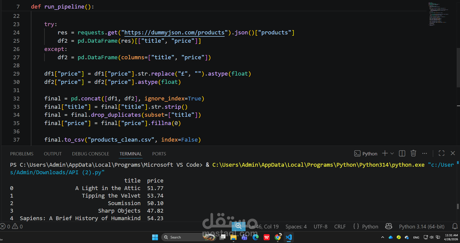
Task: Click line number 37 in gutter
Action: point(16,140)
